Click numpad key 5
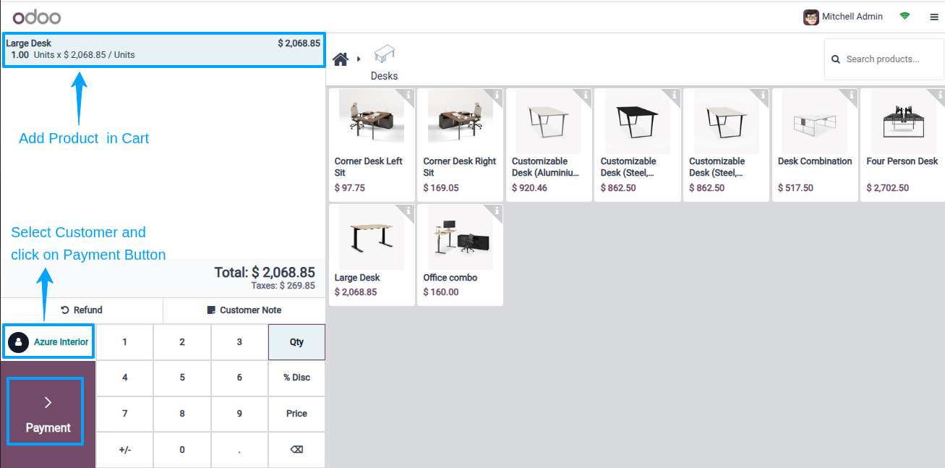The height and width of the screenshot is (468, 945). [x=182, y=378]
